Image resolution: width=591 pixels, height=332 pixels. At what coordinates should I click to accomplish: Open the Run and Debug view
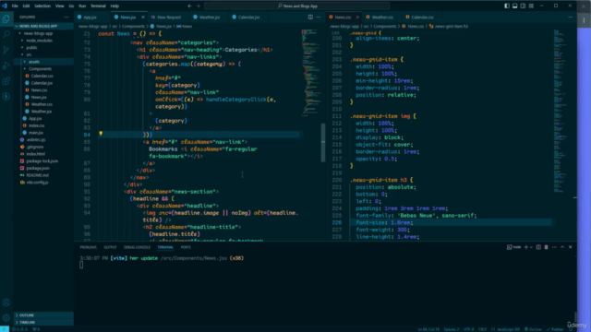point(6,65)
